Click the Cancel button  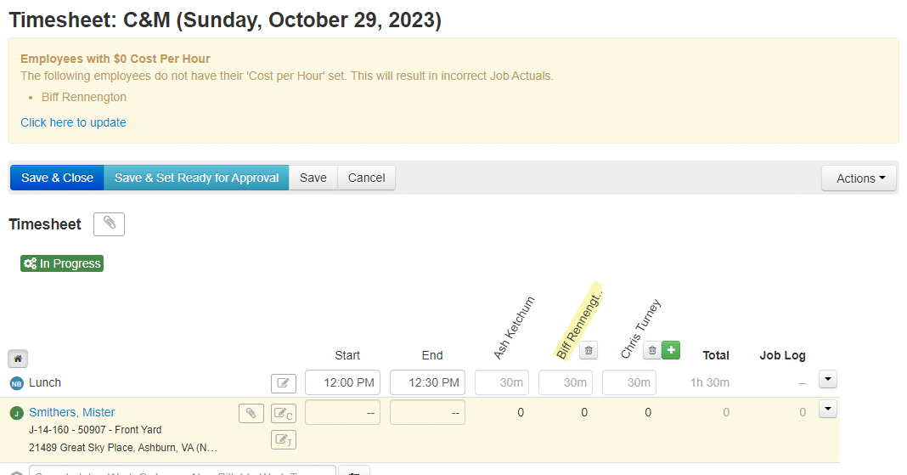click(x=366, y=178)
